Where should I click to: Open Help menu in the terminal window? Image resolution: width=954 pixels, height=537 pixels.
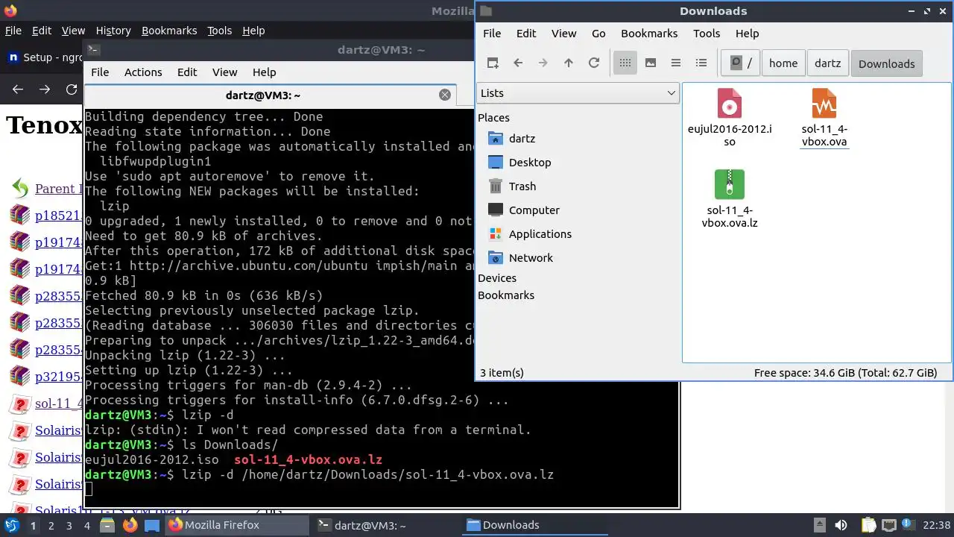pyautogui.click(x=264, y=72)
